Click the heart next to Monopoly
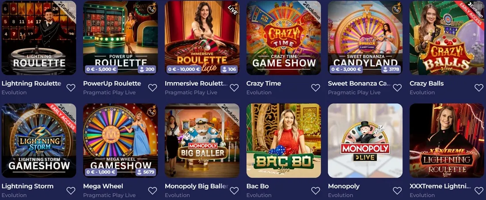Screen dimensions: 486x200 click(x=397, y=190)
